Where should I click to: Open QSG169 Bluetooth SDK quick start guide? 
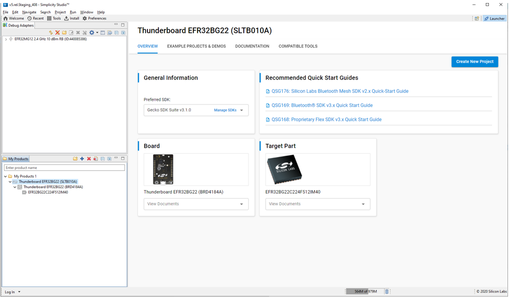coord(322,105)
